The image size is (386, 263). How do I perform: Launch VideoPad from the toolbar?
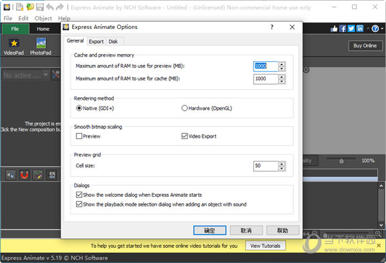tap(14, 46)
